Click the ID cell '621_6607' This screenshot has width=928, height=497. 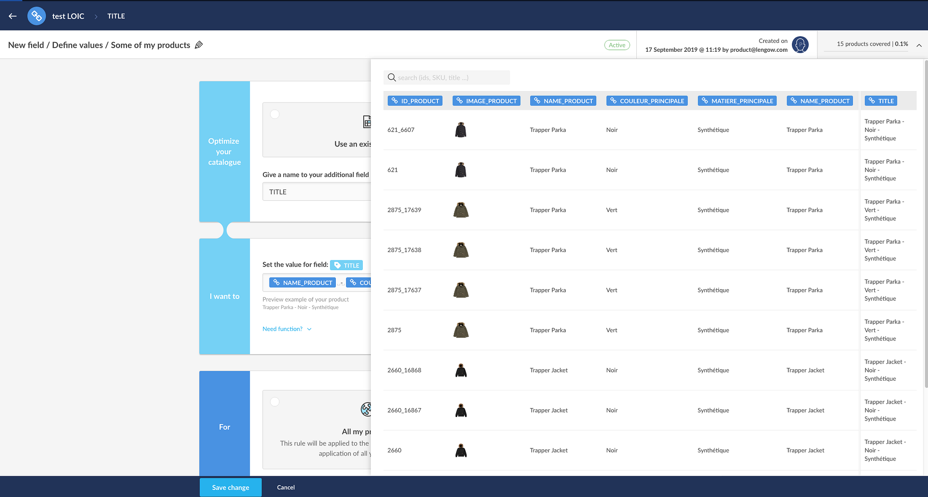tap(401, 130)
